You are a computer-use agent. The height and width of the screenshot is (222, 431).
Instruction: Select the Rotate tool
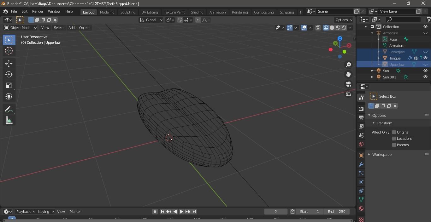pyautogui.click(x=9, y=74)
